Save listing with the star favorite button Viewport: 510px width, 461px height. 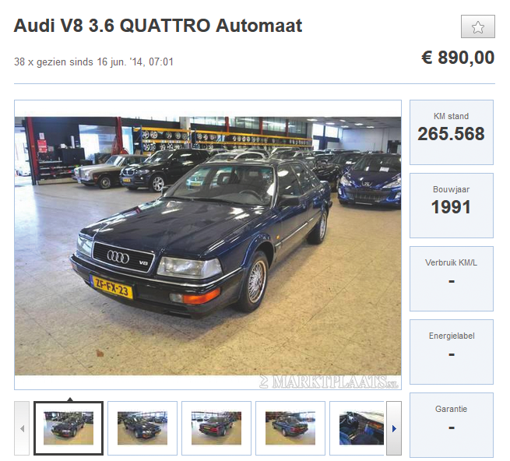coord(478,26)
